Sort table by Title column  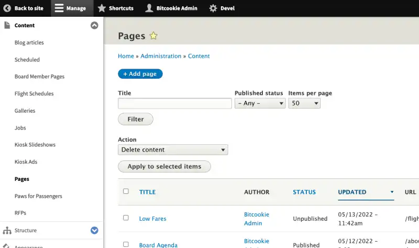coord(148,192)
